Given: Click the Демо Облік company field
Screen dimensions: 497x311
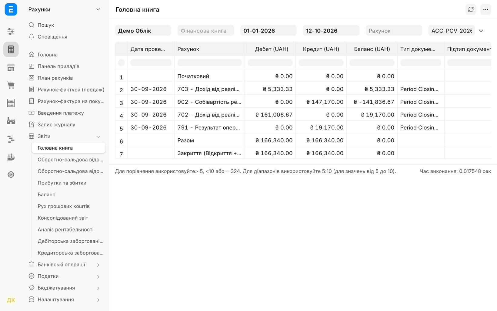Looking at the screenshot, I should (x=143, y=30).
